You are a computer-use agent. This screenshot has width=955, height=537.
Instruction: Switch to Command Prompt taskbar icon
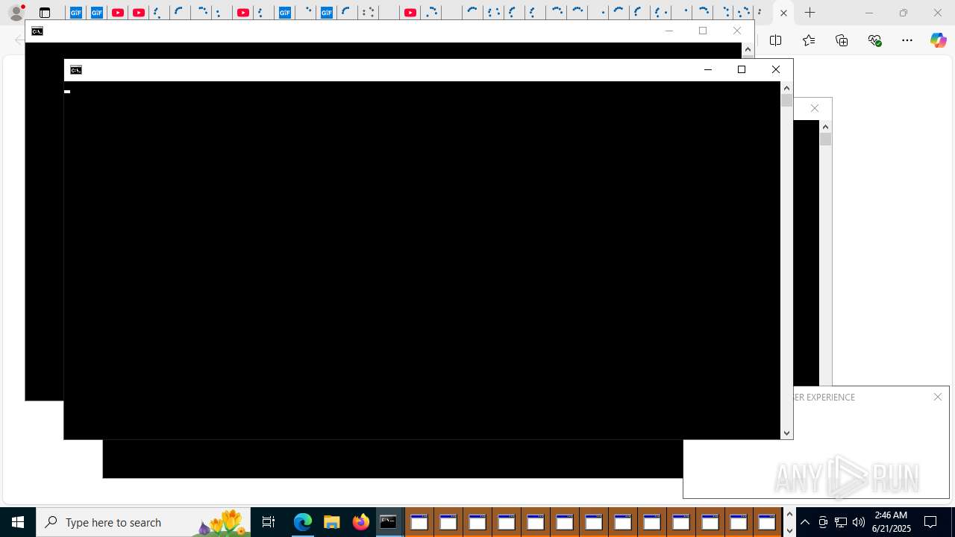tap(389, 522)
